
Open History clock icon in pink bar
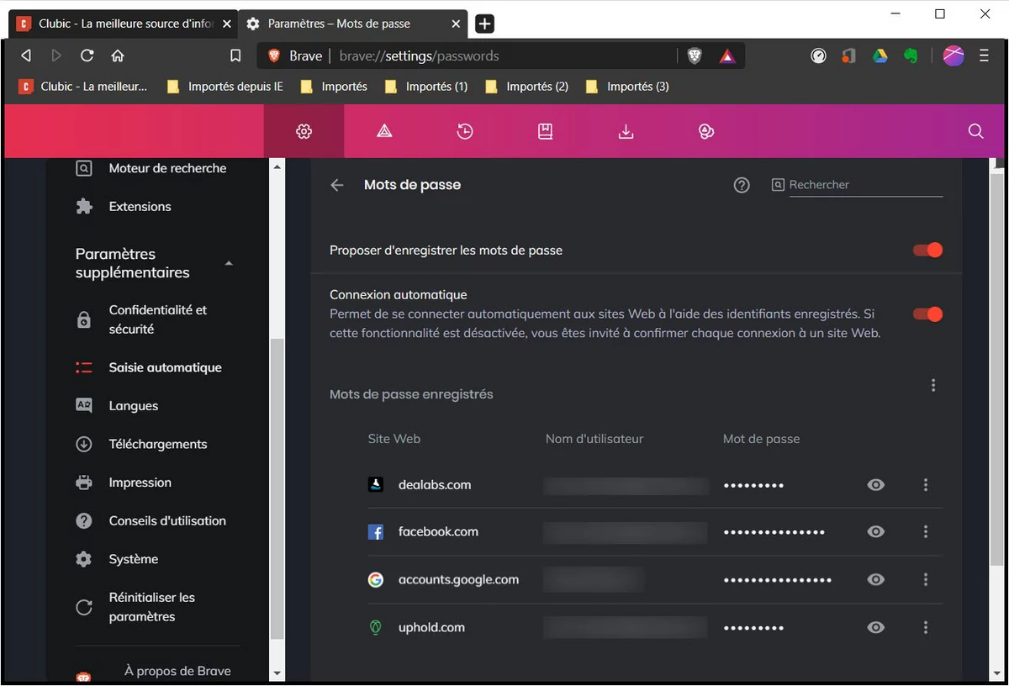tap(465, 131)
